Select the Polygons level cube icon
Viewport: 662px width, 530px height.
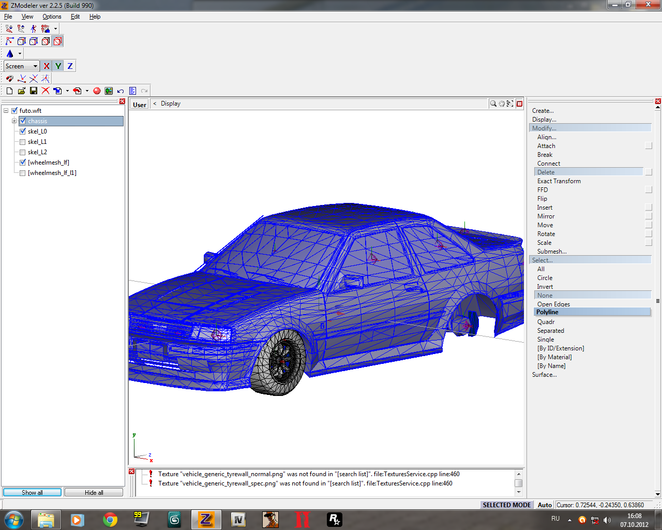[x=34, y=41]
